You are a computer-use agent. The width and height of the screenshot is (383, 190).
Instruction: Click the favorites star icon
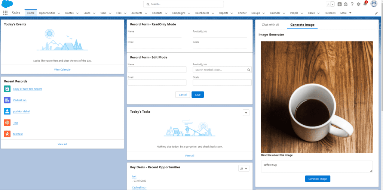pos(328,4)
